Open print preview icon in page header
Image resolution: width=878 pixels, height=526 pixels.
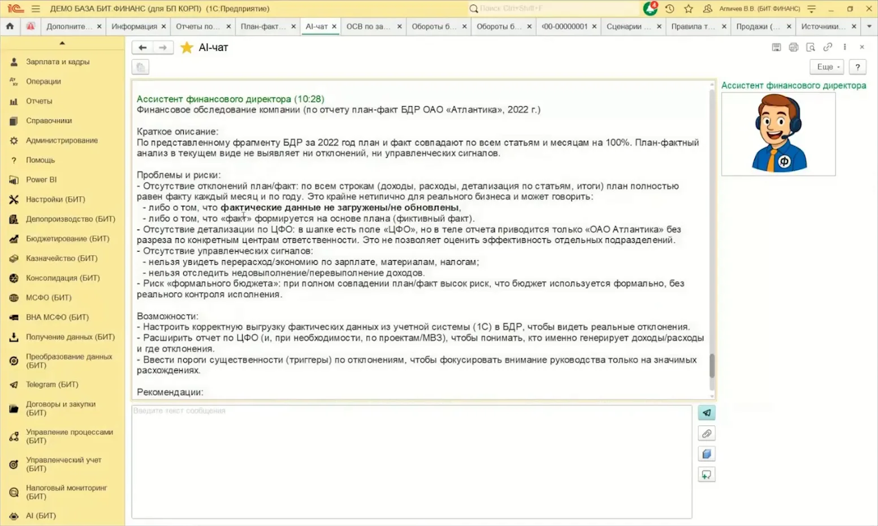click(x=810, y=48)
